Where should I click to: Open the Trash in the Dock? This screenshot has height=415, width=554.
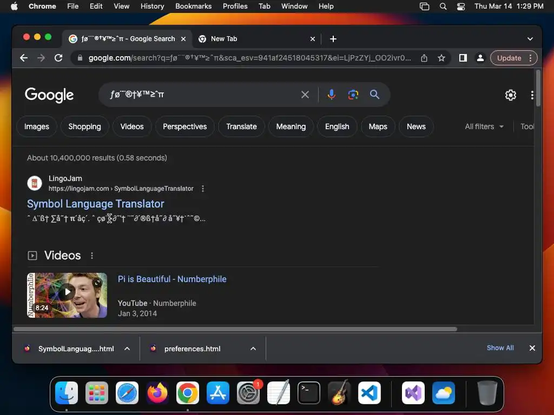pos(487,393)
